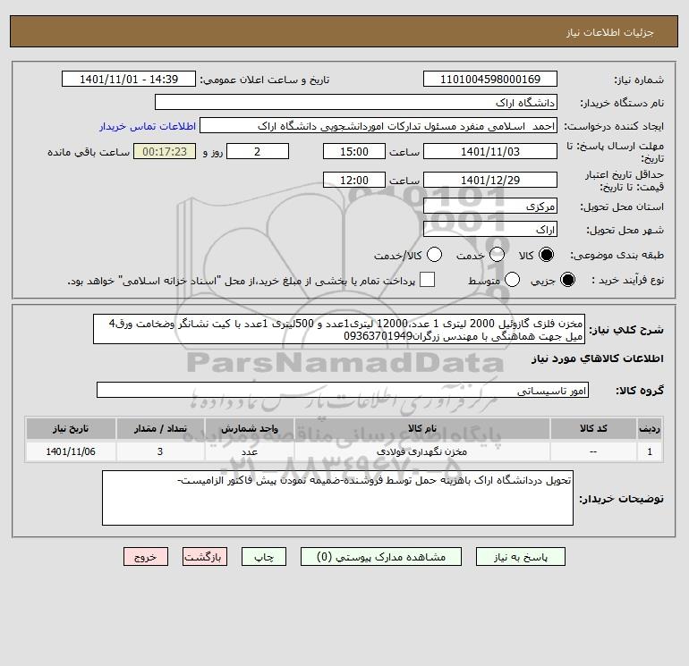Click the request creator field احمد اسلامی منفرد
Screen dimensions: 689x666
pos(379,126)
